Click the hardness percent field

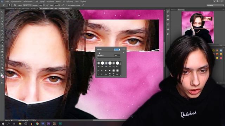coord(117,55)
